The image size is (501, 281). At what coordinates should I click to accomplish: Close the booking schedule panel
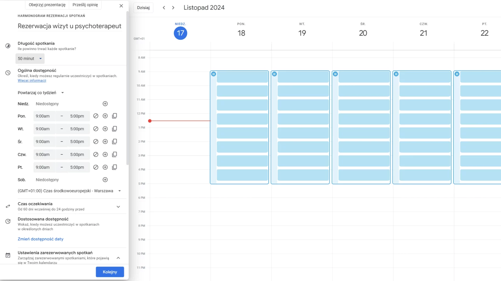pos(121,6)
